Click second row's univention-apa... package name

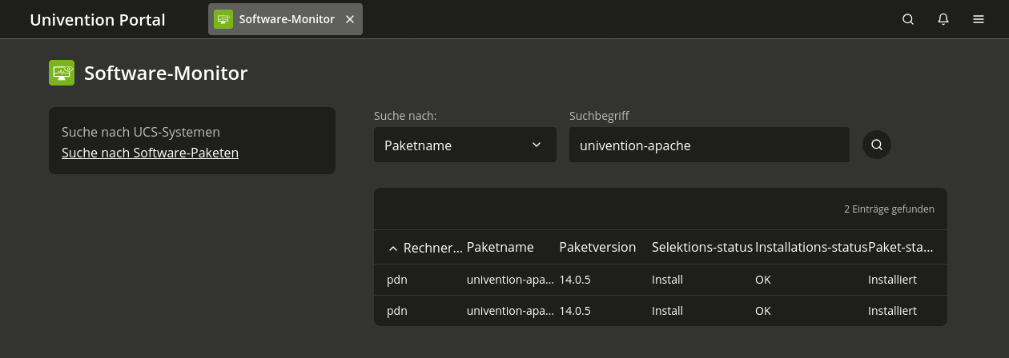tap(510, 311)
